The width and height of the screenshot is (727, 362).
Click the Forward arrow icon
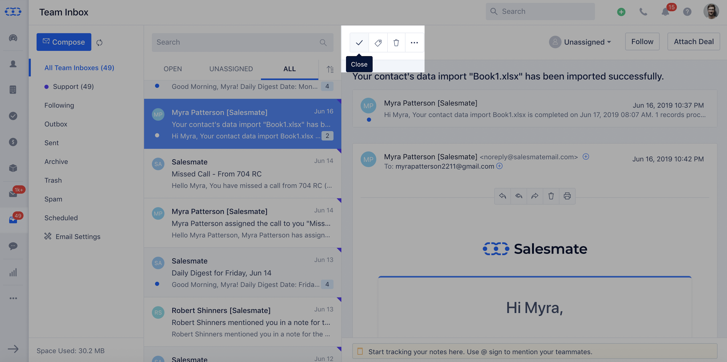tap(535, 196)
